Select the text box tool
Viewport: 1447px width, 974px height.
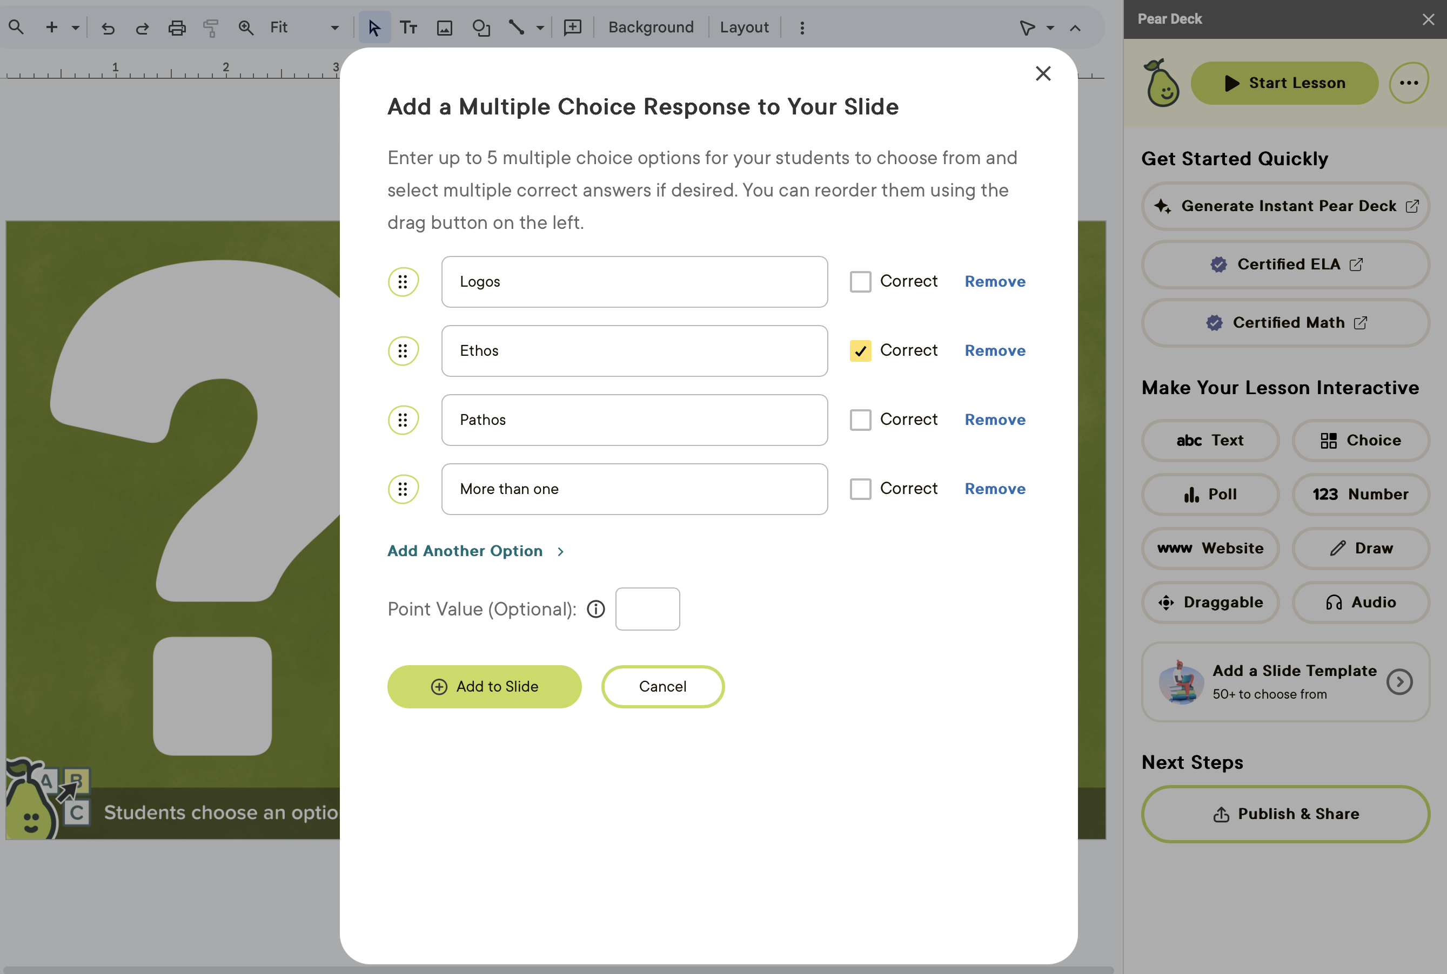pos(408,28)
